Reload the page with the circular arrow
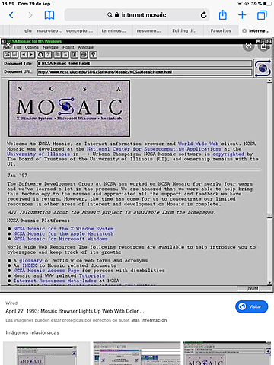 [203, 15]
